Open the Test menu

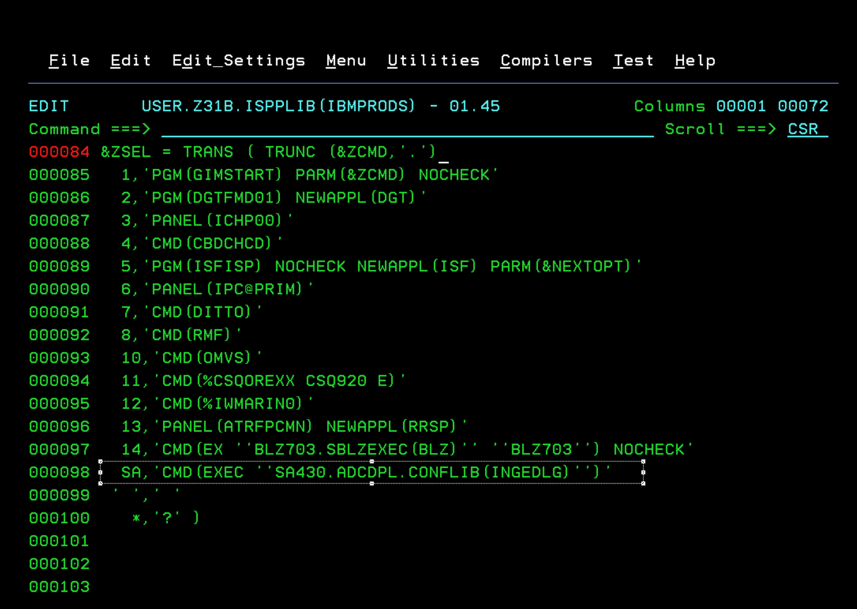(x=633, y=60)
